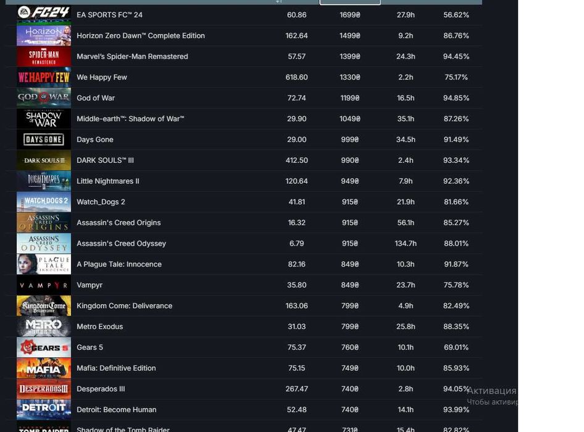Select the Plague Tale Innocence thumbnail
This screenshot has width=584, height=432.
[x=44, y=264]
